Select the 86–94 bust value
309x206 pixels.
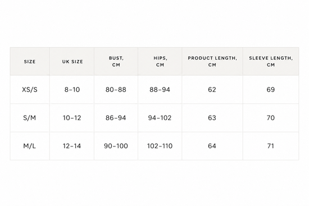click(116, 118)
